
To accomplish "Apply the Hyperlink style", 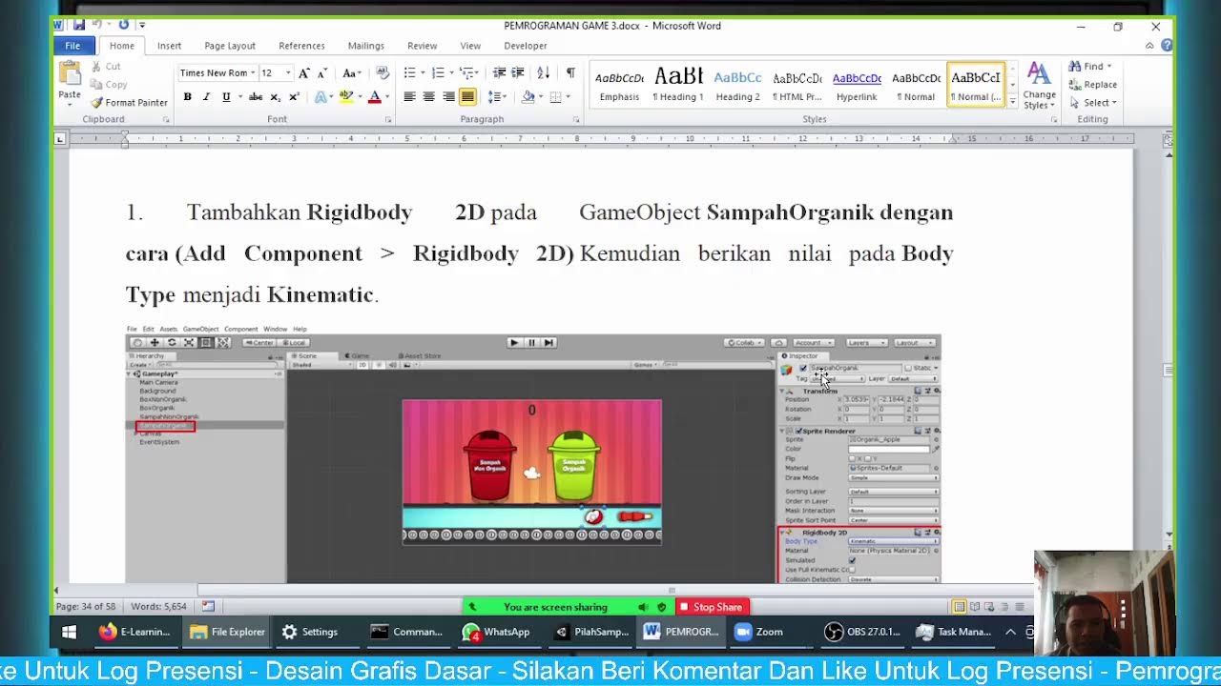I will 857,85.
